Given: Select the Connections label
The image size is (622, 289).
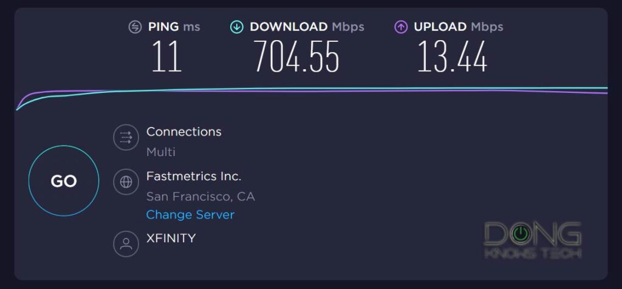Looking at the screenshot, I should (x=183, y=132).
